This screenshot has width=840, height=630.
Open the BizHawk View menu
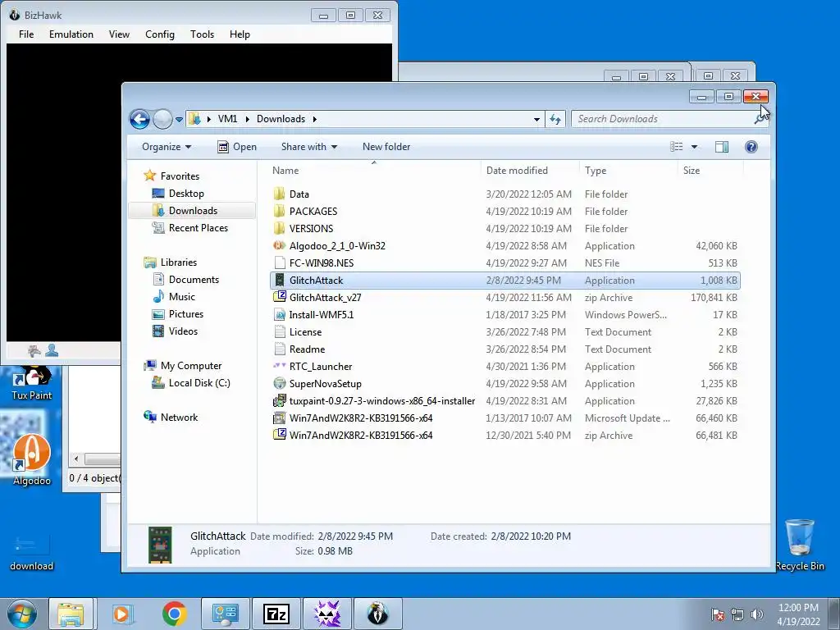tap(119, 34)
